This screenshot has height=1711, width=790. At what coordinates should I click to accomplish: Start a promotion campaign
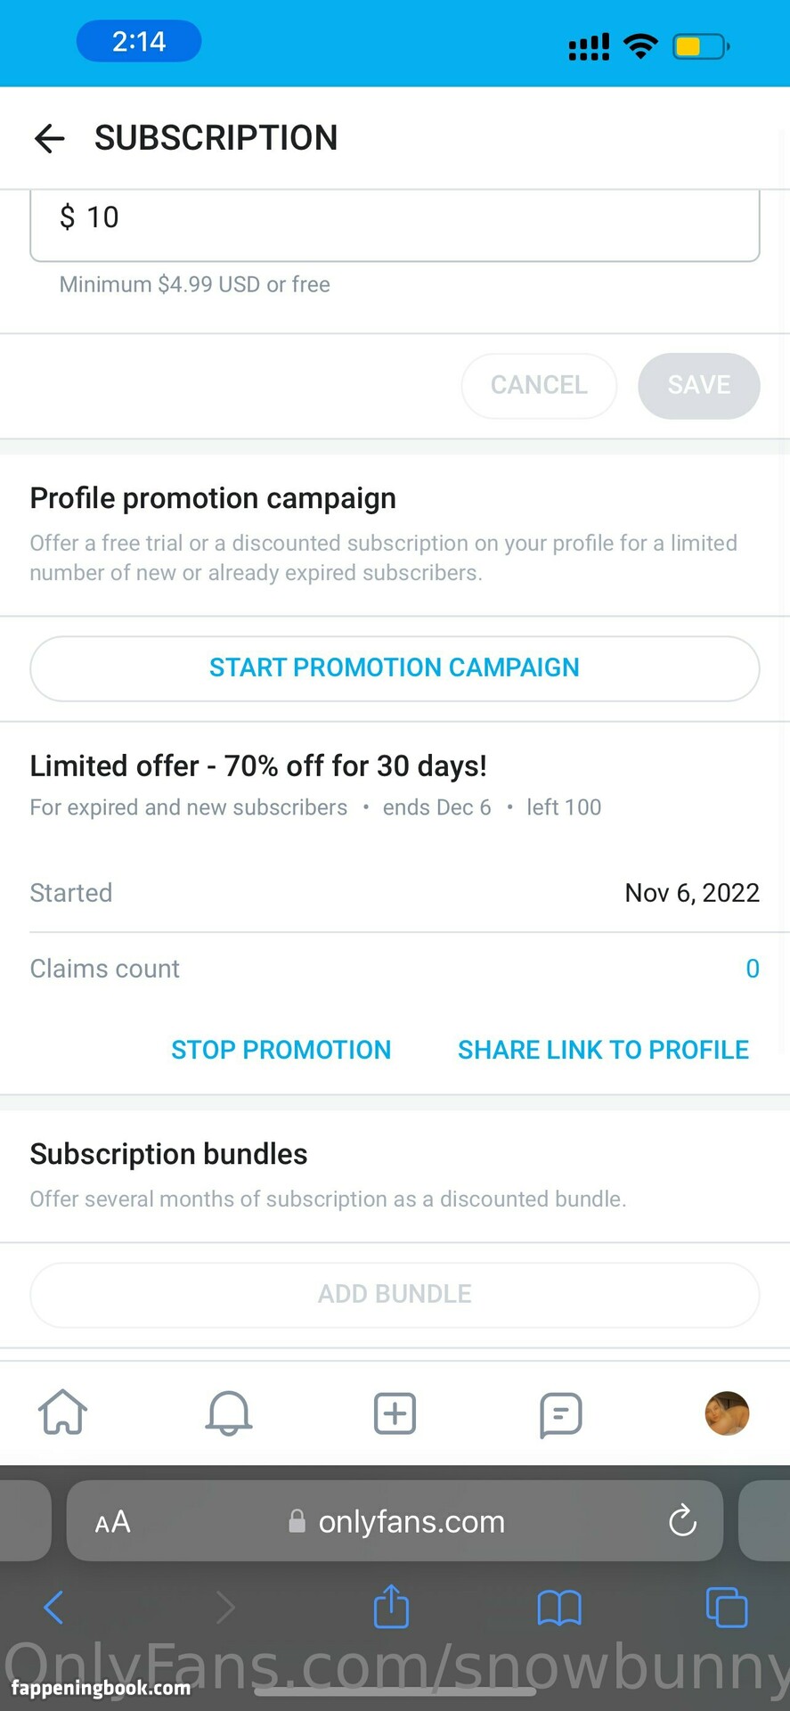(x=395, y=668)
